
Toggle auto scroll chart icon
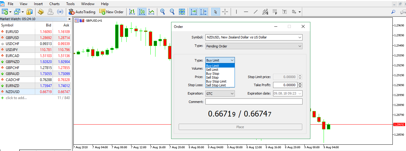point(194,12)
